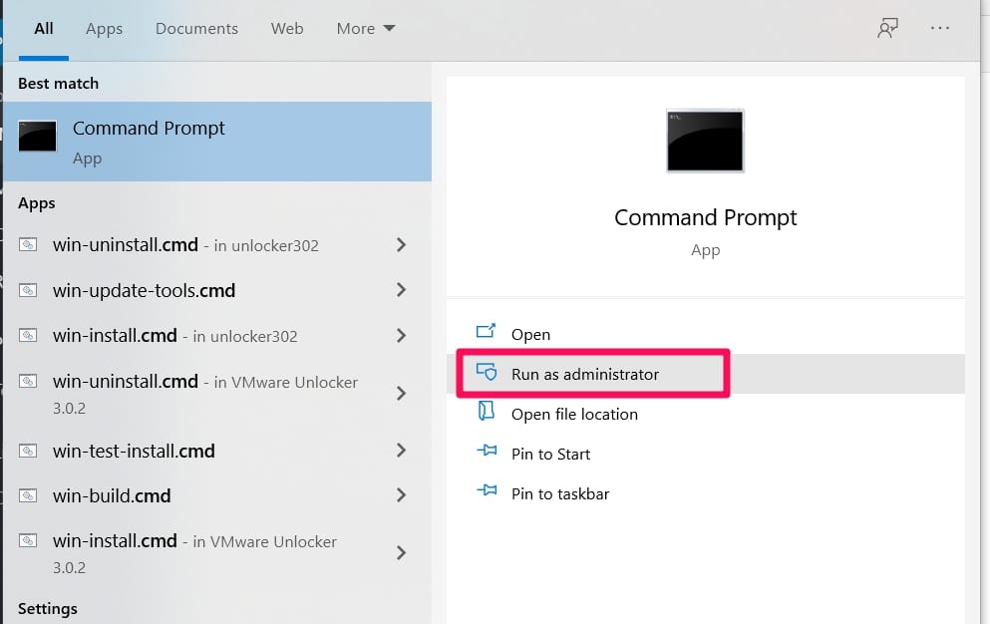Image resolution: width=990 pixels, height=624 pixels.
Task: Click file icon of win-uninstall.cmd in unlocker302
Action: coord(28,244)
